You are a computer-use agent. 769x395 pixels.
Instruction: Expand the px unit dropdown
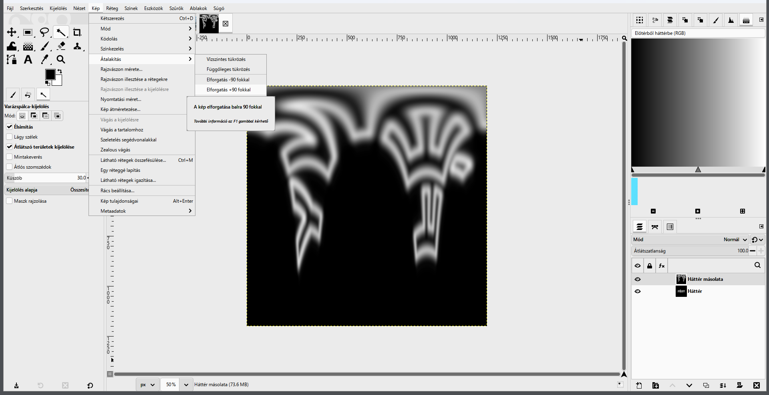coord(148,385)
